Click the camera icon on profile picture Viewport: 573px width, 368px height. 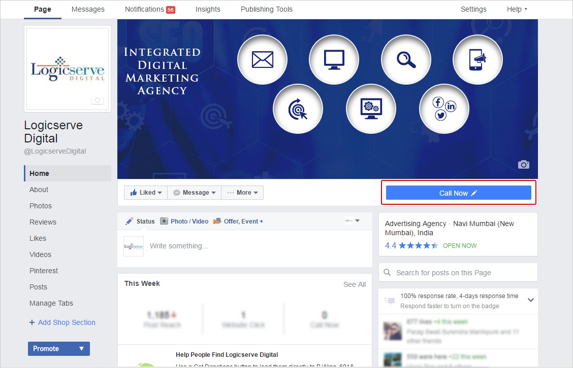98,100
